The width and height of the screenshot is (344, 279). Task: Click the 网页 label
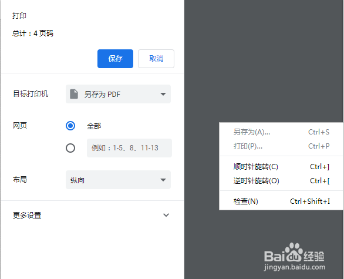pyautogui.click(x=20, y=126)
